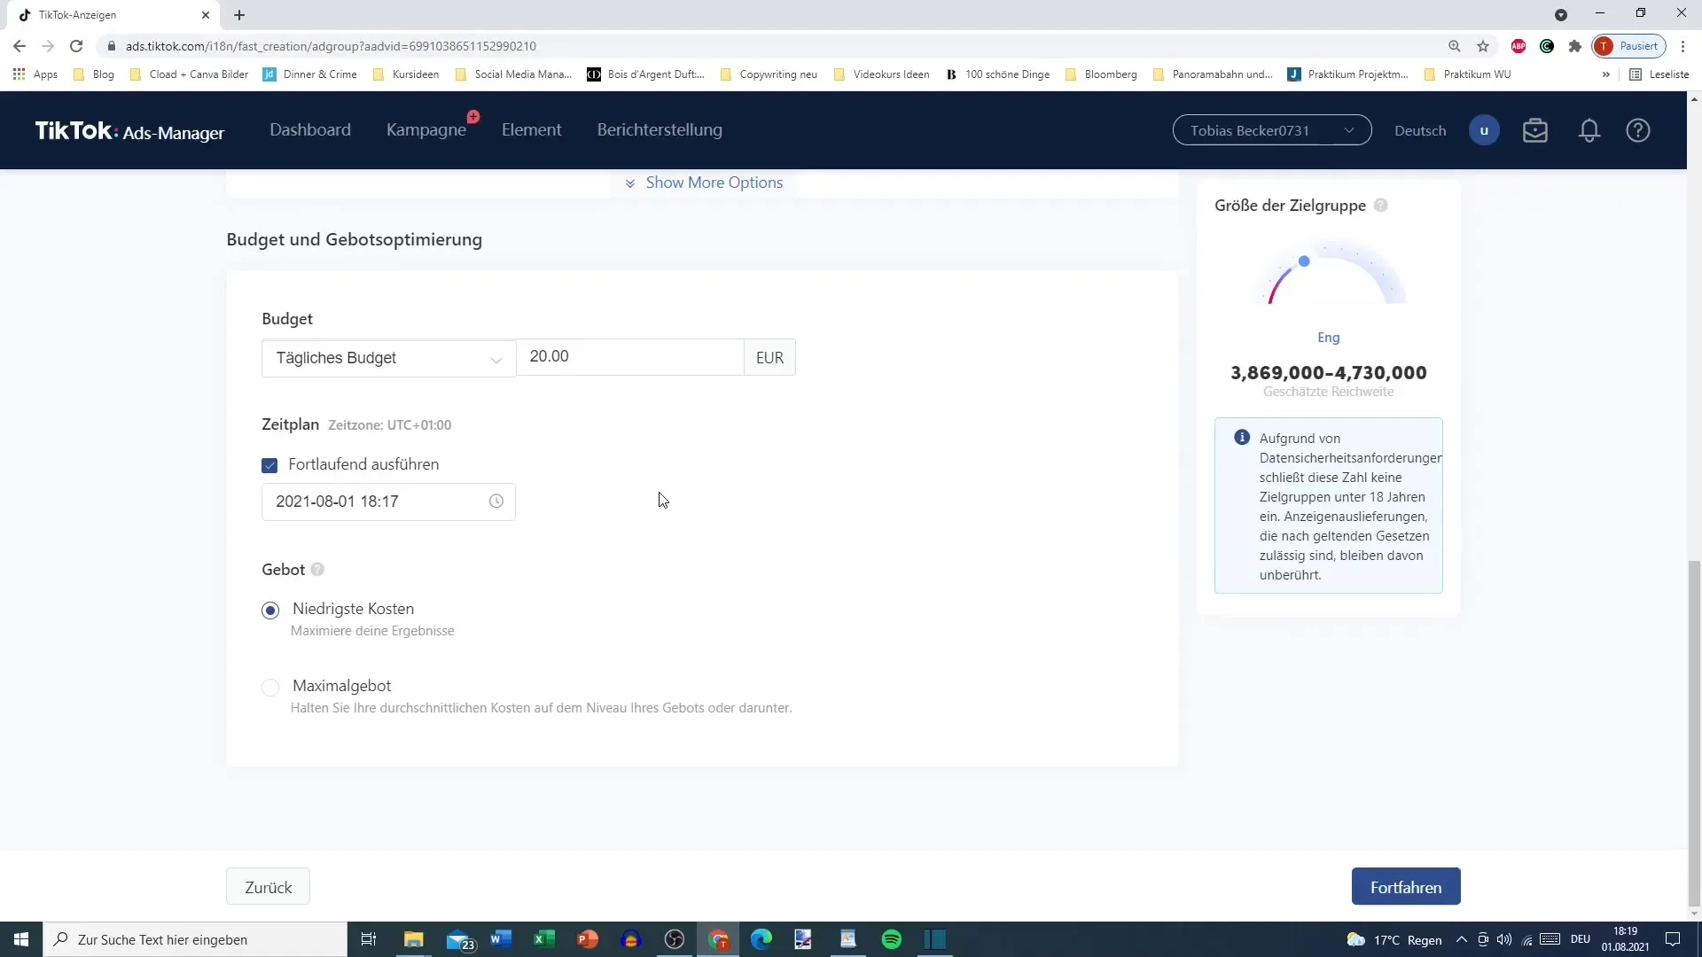The image size is (1702, 957).
Task: Click the user avatar 'u' icon
Action: click(1484, 130)
